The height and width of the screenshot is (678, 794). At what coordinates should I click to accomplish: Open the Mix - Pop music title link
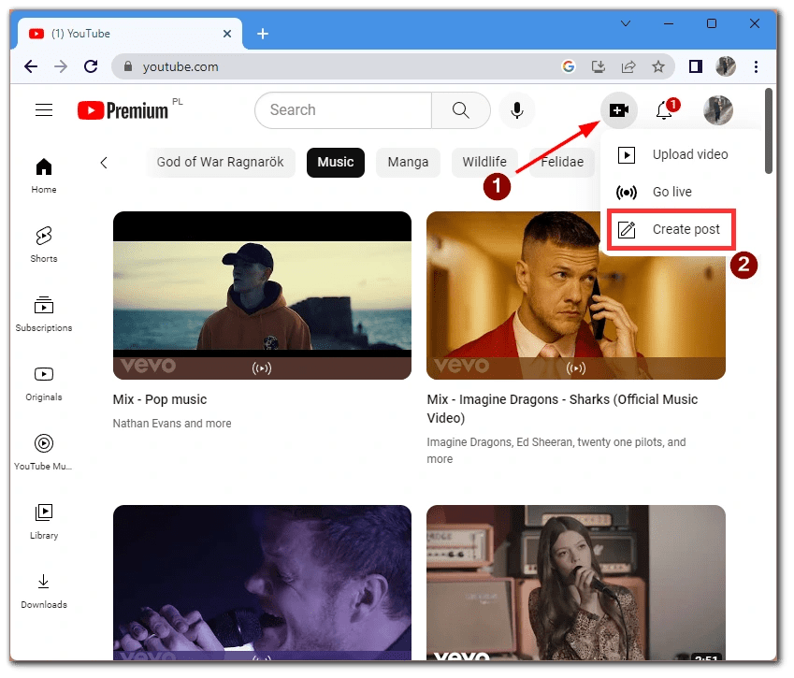pyautogui.click(x=160, y=399)
